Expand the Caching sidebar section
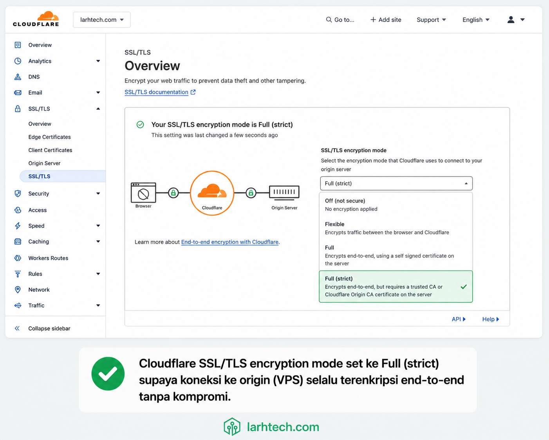 point(98,242)
